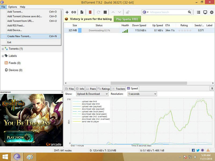The width and height of the screenshot is (215, 161).
Task: Click the Downloading 8.3 % progress bar
Action: click(99, 30)
